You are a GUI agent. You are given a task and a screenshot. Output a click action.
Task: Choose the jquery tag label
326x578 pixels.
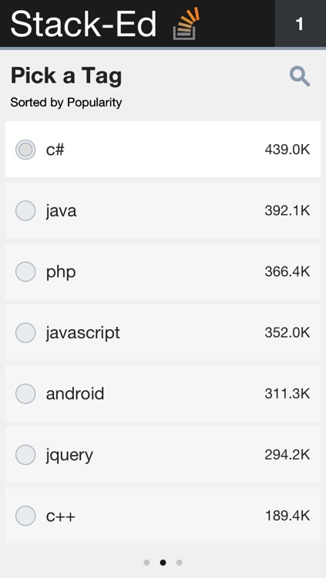(x=69, y=456)
